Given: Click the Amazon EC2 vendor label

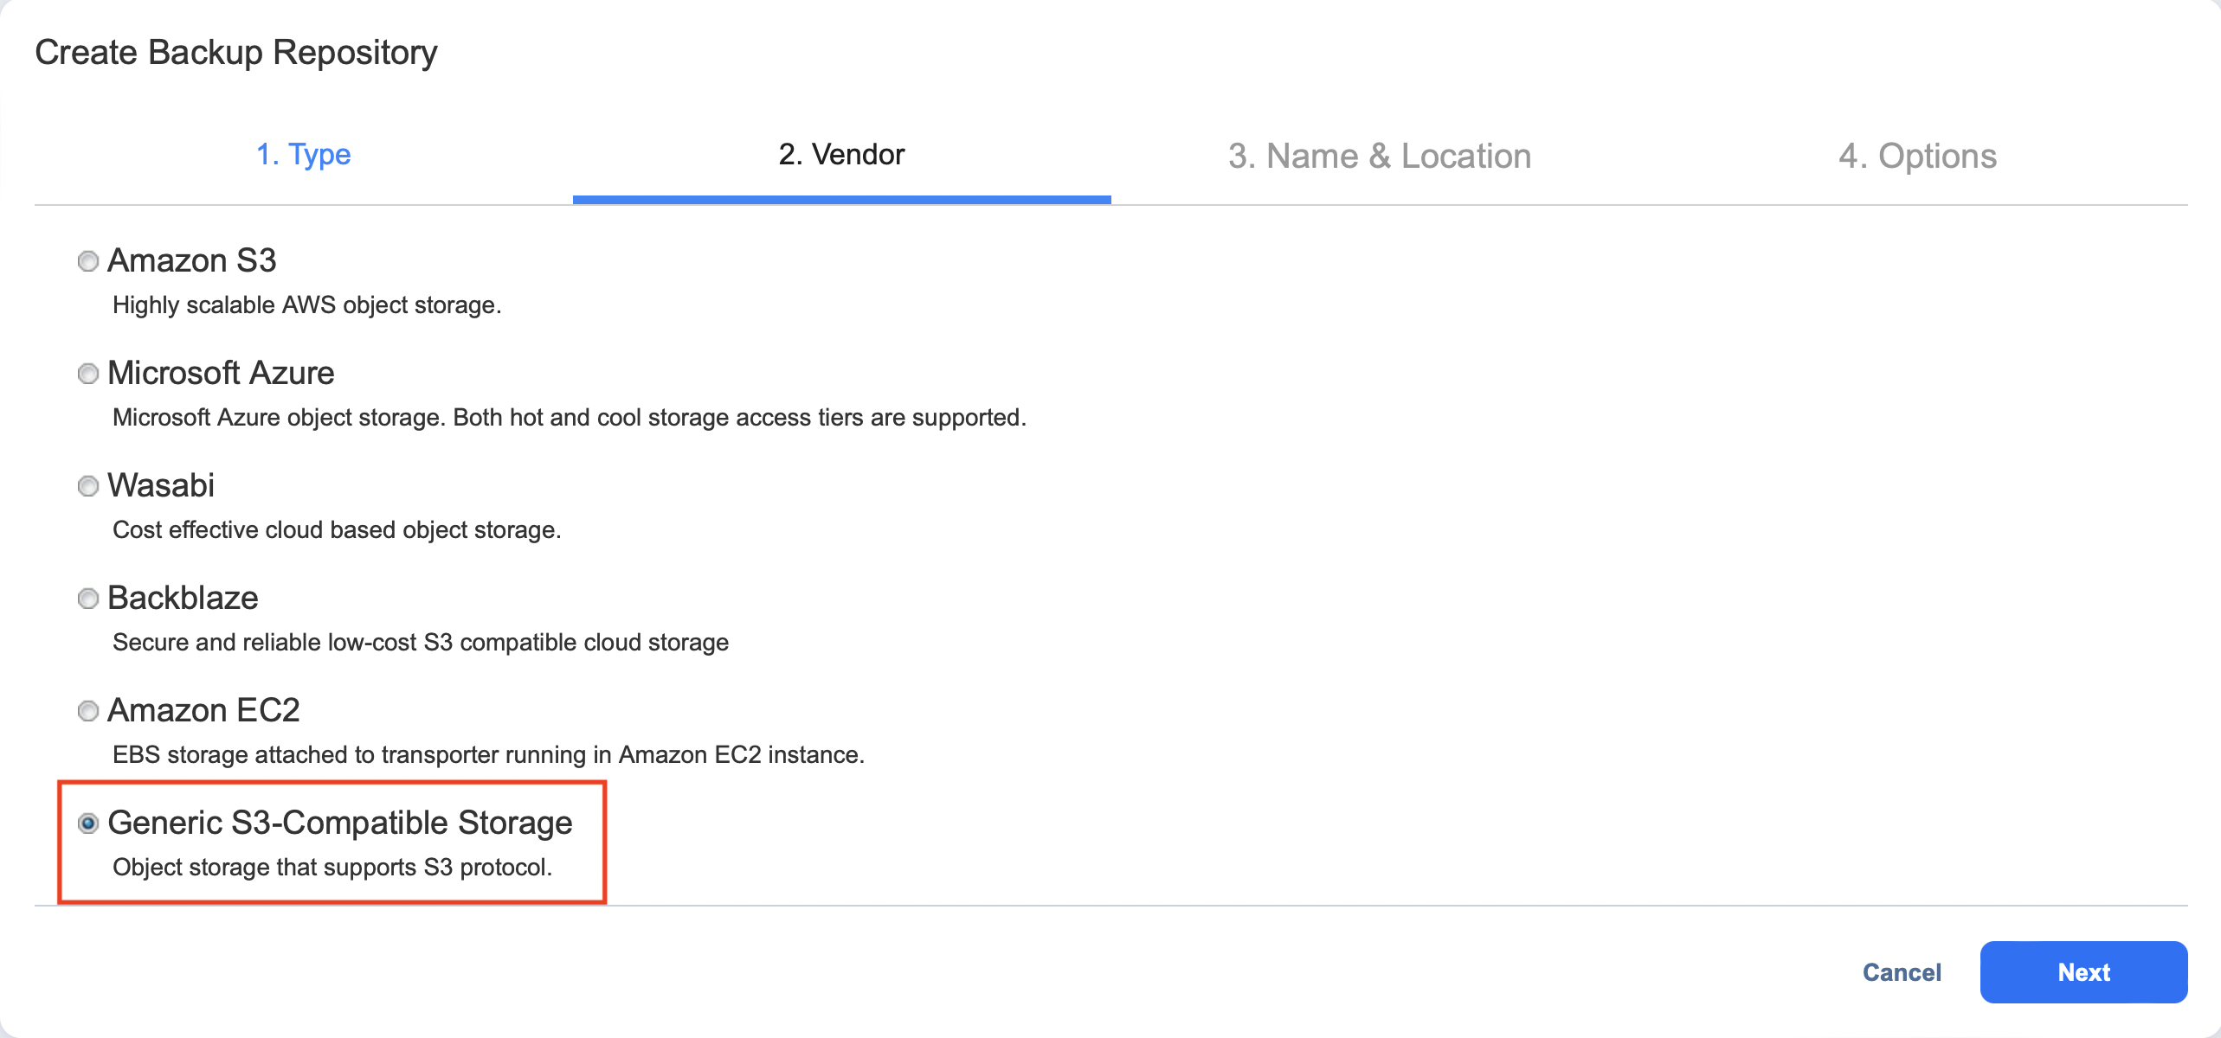Looking at the screenshot, I should pyautogui.click(x=203, y=711).
